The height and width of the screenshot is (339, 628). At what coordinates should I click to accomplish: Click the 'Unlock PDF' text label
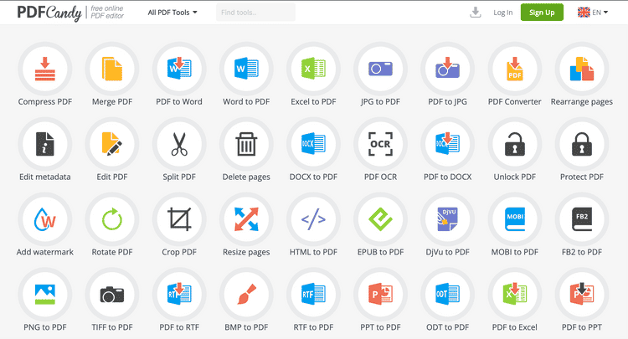tap(515, 177)
